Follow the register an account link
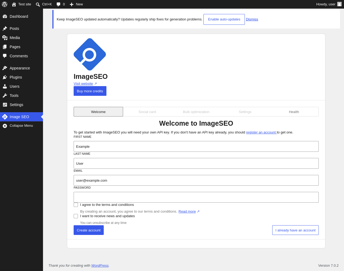Screen dimensions: 344x271 pos(261,132)
